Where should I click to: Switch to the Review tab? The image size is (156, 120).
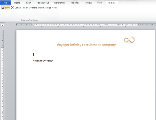tap(88, 3)
